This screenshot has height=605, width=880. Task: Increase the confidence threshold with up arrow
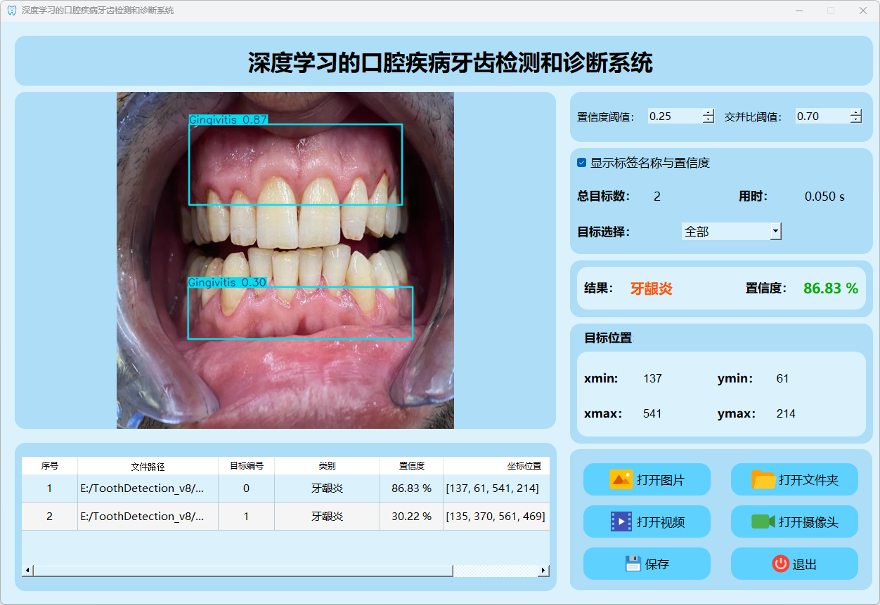(x=708, y=112)
